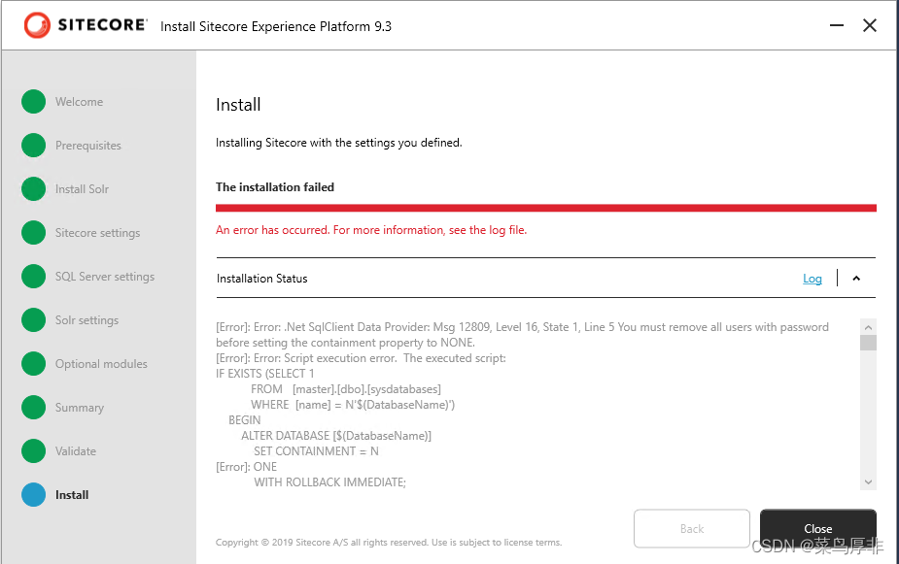Screen dimensions: 899x564
Task: Click the '[Error]: ONE' log line
Action: pyautogui.click(x=246, y=467)
